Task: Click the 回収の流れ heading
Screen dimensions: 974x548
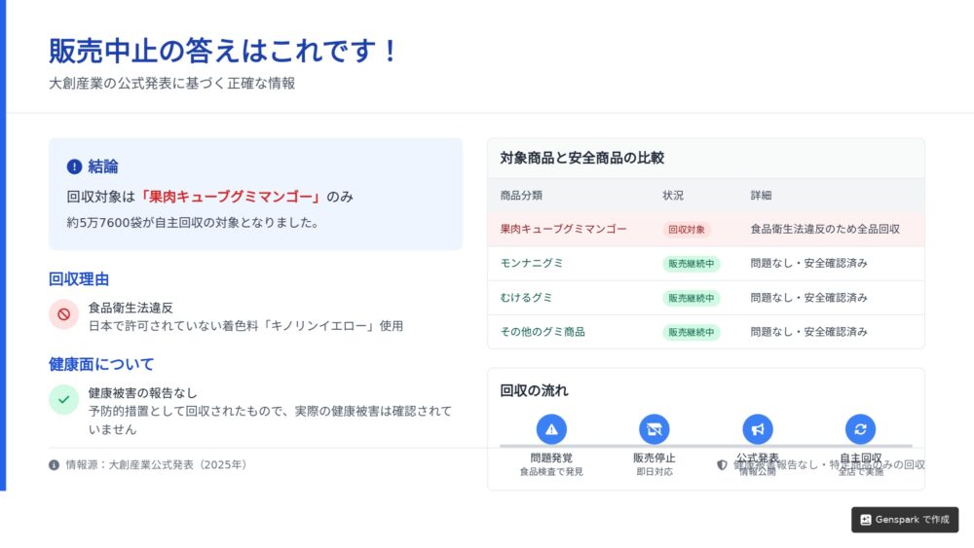Action: (x=534, y=390)
